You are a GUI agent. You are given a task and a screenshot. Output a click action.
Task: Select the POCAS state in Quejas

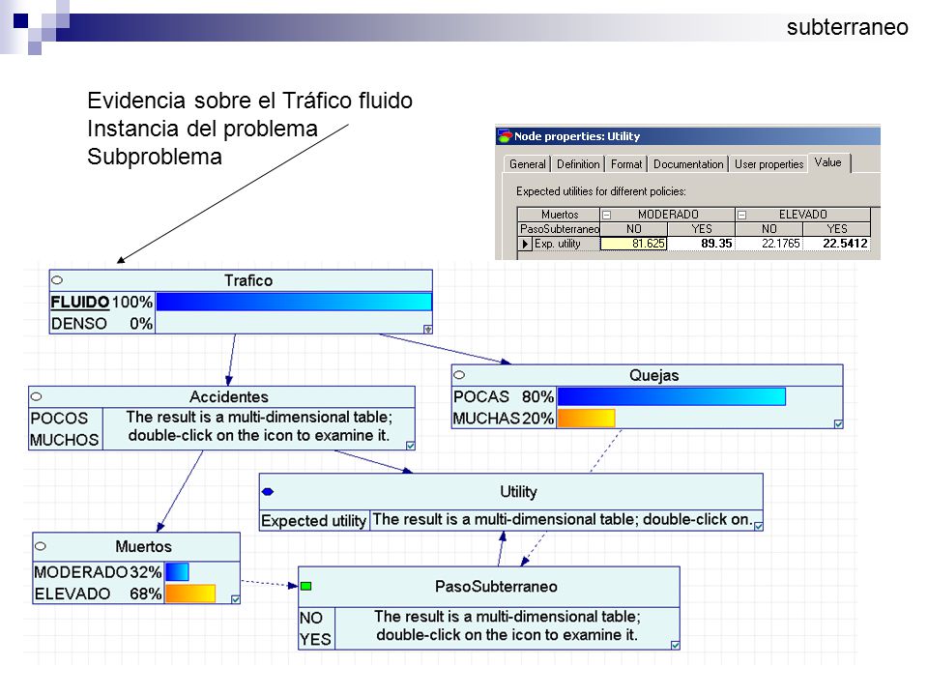pos(481,396)
